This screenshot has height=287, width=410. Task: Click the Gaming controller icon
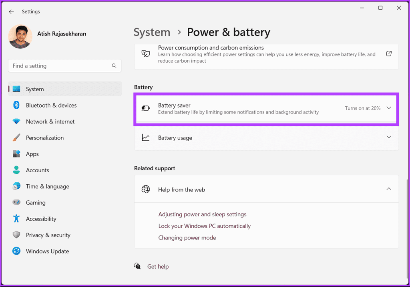pos(16,202)
